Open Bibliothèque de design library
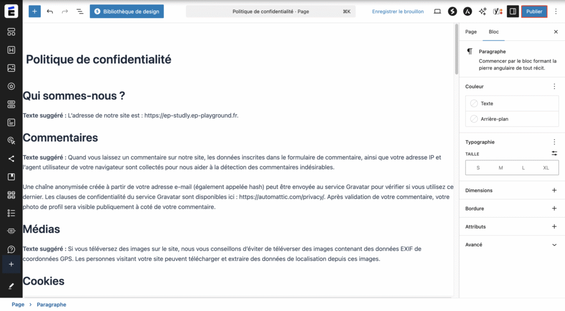This screenshot has width=565, height=311. 127,11
